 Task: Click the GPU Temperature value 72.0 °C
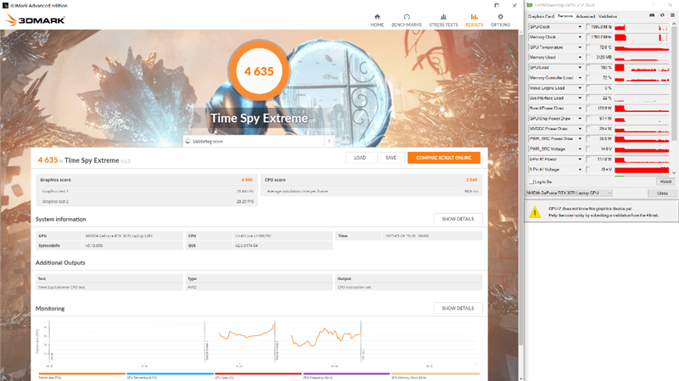point(599,48)
